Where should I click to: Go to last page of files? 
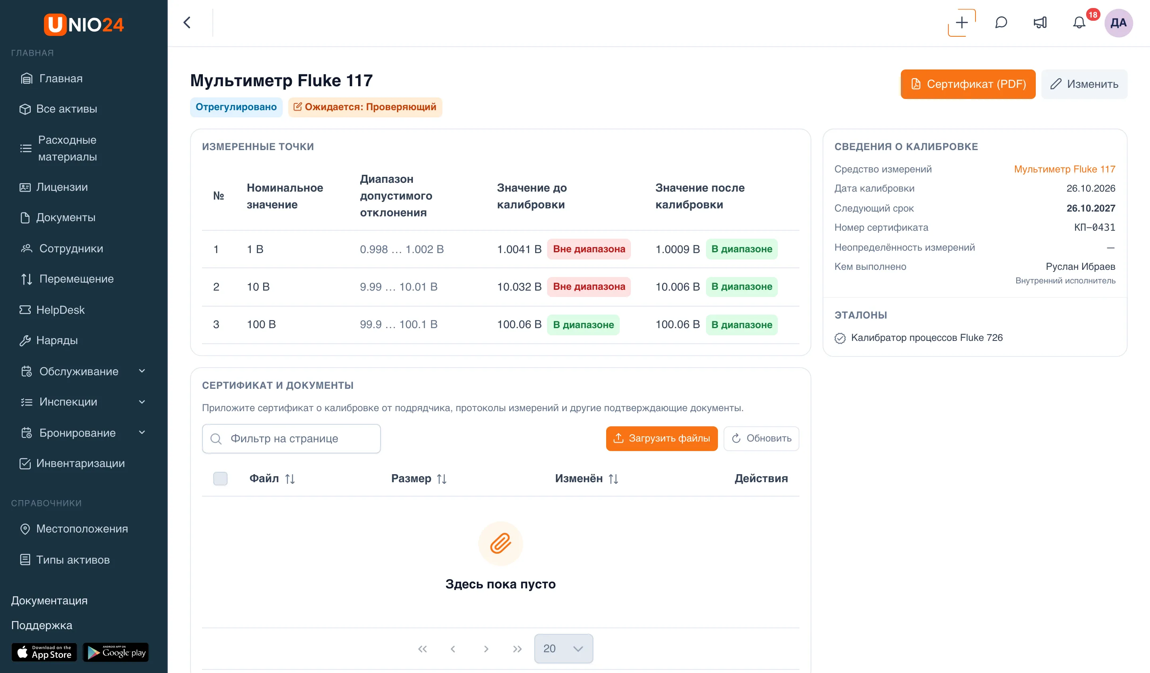click(517, 648)
